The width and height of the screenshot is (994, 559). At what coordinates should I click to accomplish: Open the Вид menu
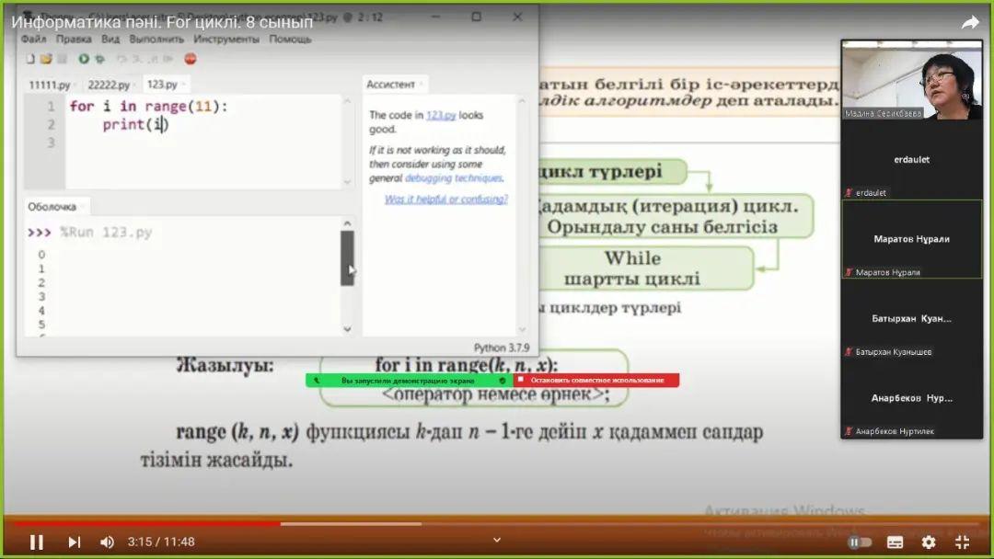[110, 40]
